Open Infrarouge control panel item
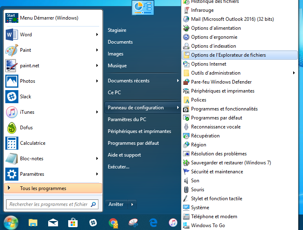Image resolution: width=303 pixels, height=230 pixels. point(240,10)
